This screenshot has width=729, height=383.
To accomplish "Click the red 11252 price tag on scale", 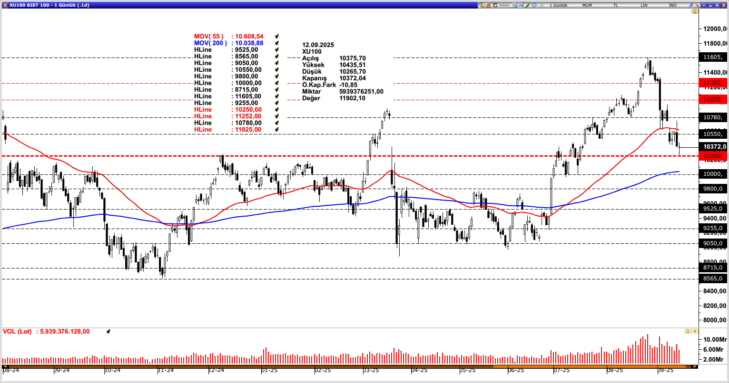I will [713, 83].
